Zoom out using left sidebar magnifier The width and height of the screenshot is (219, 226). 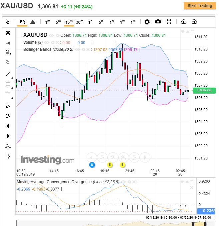(x=8, y=116)
